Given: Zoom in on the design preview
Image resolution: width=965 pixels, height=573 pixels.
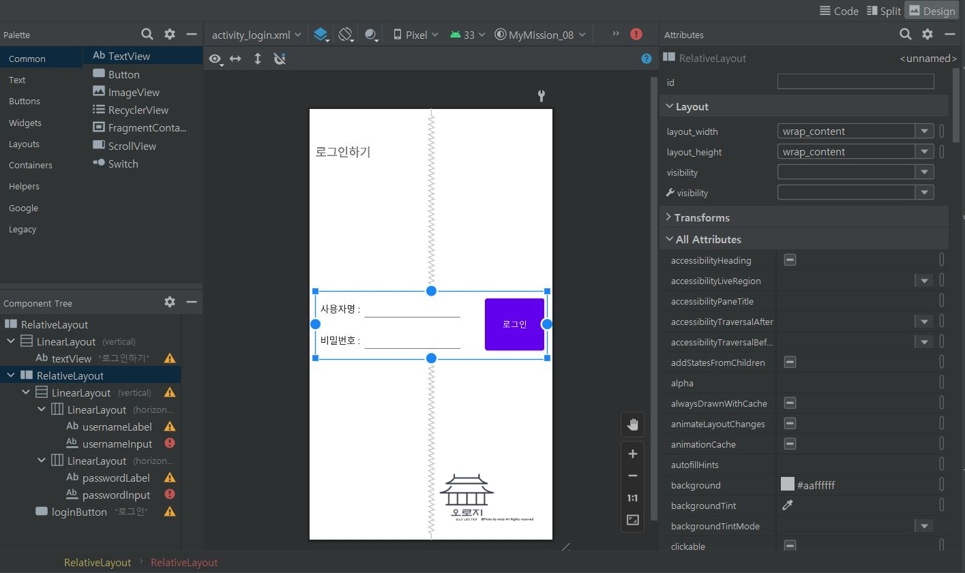Looking at the screenshot, I should [x=633, y=454].
